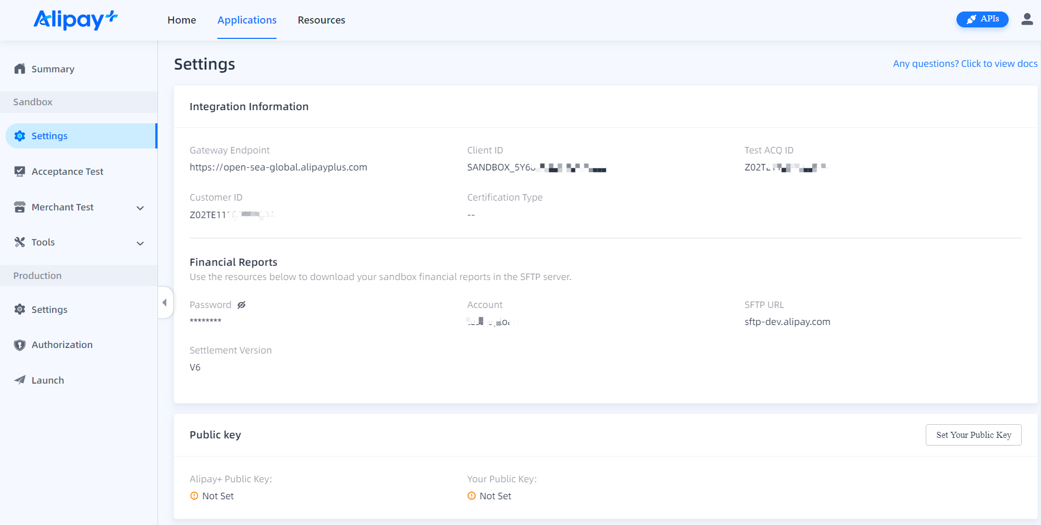This screenshot has height=525, width=1041.
Task: Click the Alipay+ logo
Action: click(x=75, y=20)
